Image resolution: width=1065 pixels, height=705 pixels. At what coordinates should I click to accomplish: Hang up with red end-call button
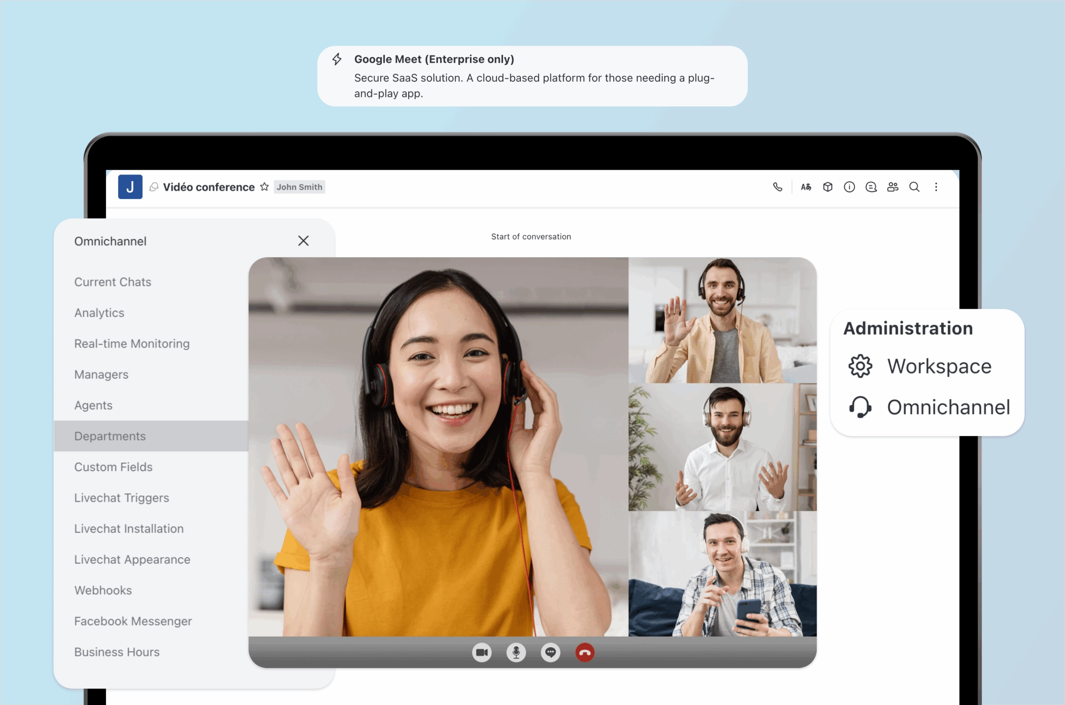pos(585,653)
